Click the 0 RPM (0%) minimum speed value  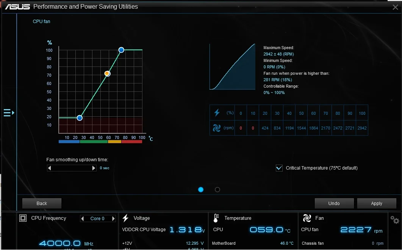(274, 67)
